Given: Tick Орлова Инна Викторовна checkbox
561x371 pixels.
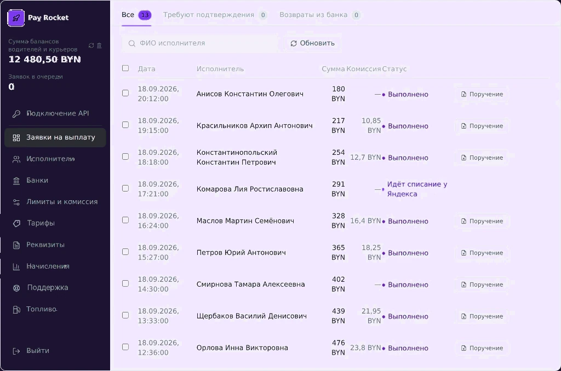Looking at the screenshot, I should pos(125,347).
